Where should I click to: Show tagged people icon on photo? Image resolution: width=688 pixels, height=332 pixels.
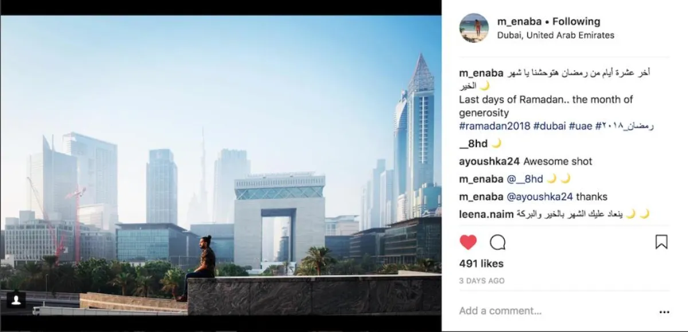[15, 299]
